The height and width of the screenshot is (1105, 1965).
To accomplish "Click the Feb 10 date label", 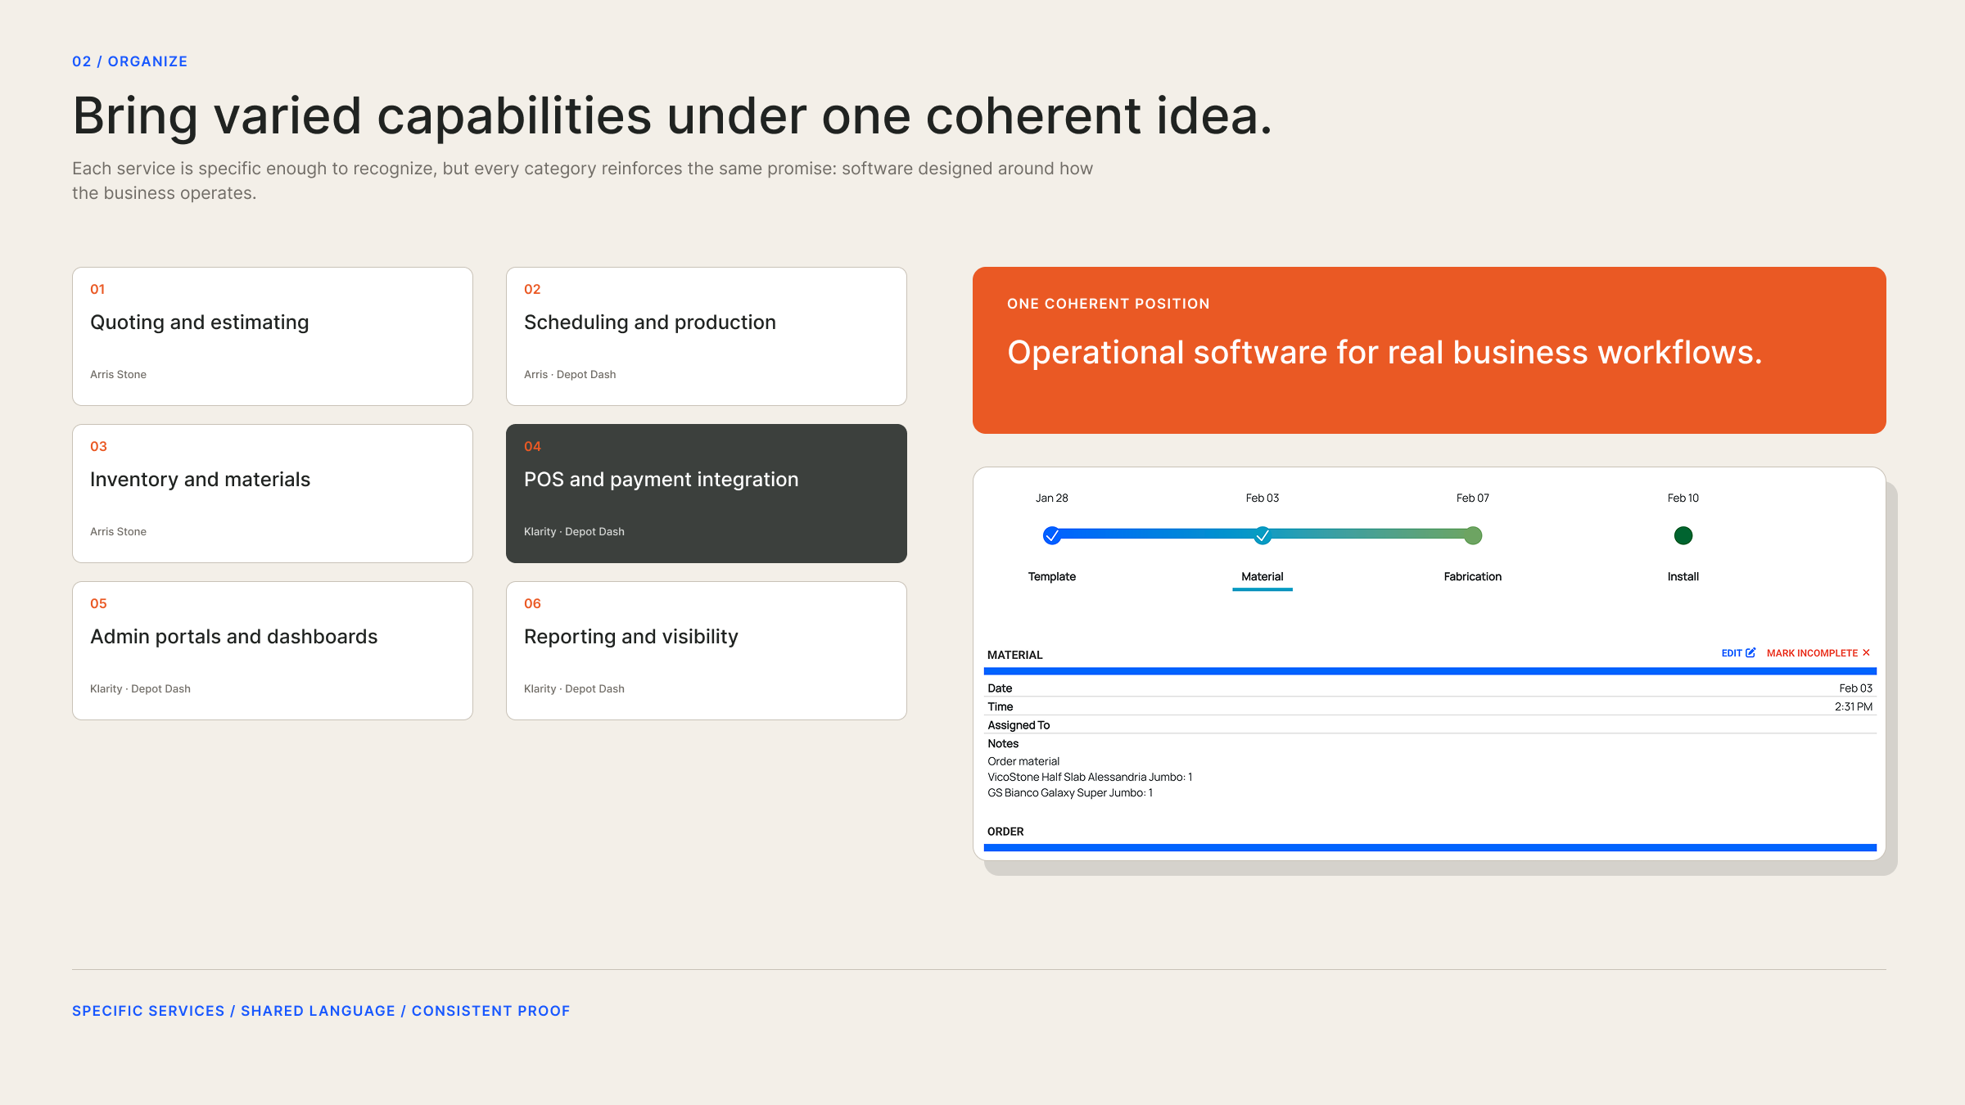I will [x=1683, y=498].
